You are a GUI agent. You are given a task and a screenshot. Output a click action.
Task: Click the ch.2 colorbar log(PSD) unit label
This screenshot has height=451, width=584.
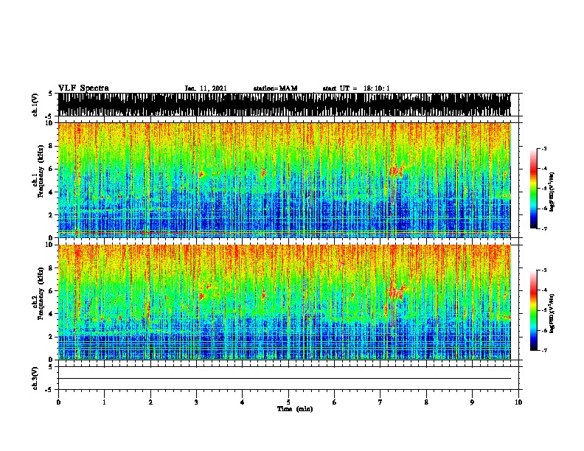click(x=552, y=313)
